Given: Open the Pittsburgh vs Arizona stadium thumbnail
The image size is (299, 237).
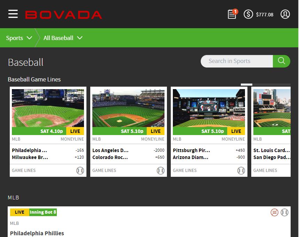Looking at the screenshot, I should coord(209,108).
